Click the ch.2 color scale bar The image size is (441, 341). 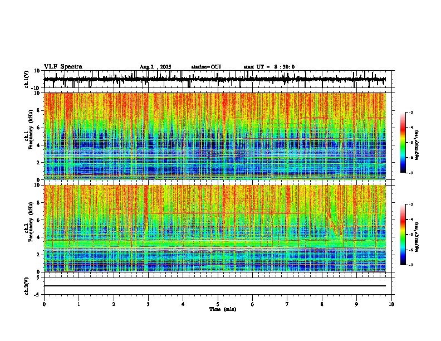(403, 235)
